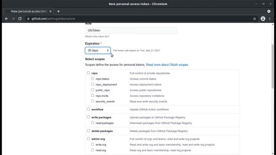276x155 pixels.
Task: Check the repo_deployment scope
Action: tap(93, 84)
